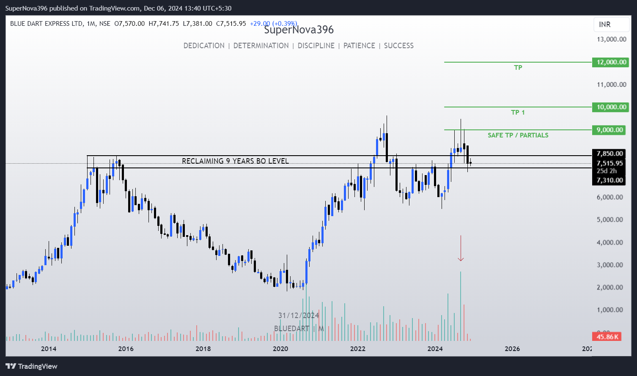Click the 3,000.00 price axis tick
Viewport: 637px width, 376px height.
click(x=610, y=265)
